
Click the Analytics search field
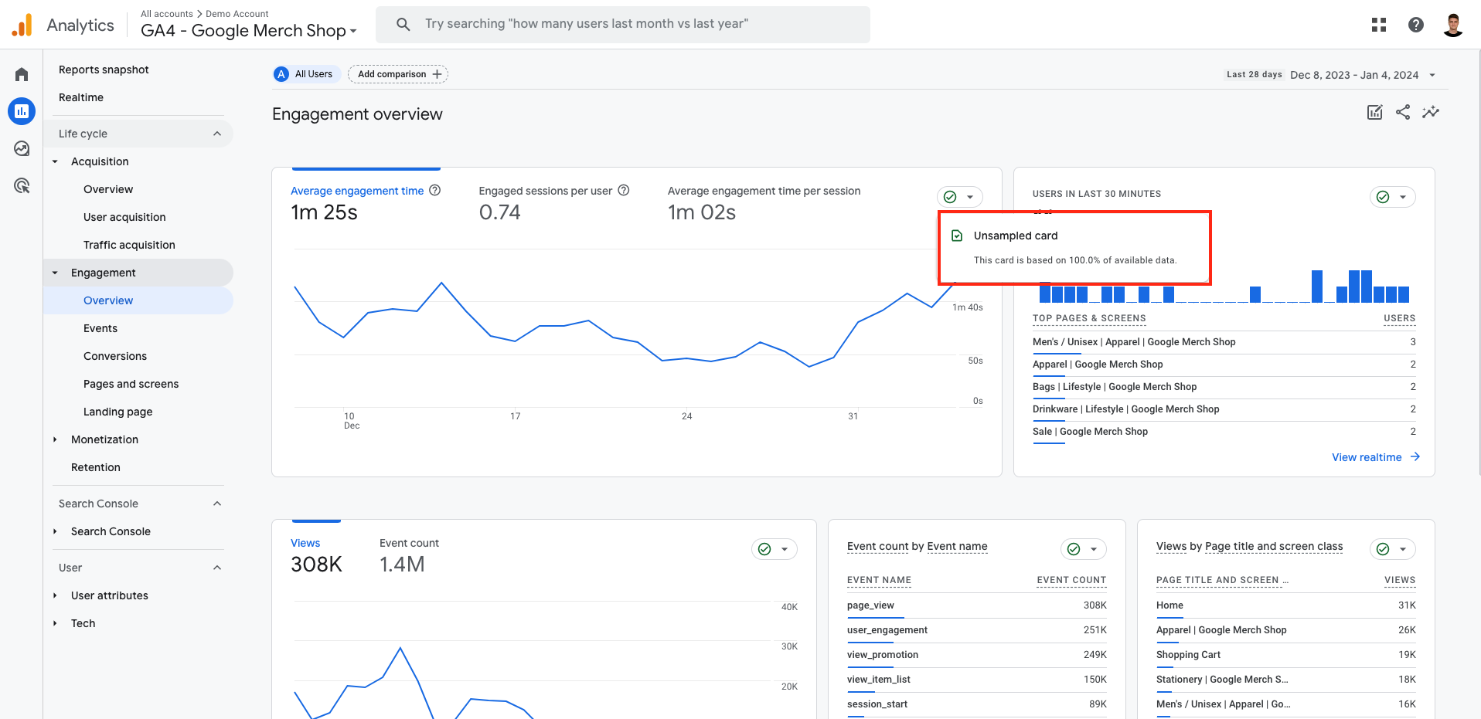[623, 25]
